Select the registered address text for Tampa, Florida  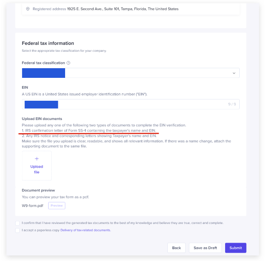123,9
